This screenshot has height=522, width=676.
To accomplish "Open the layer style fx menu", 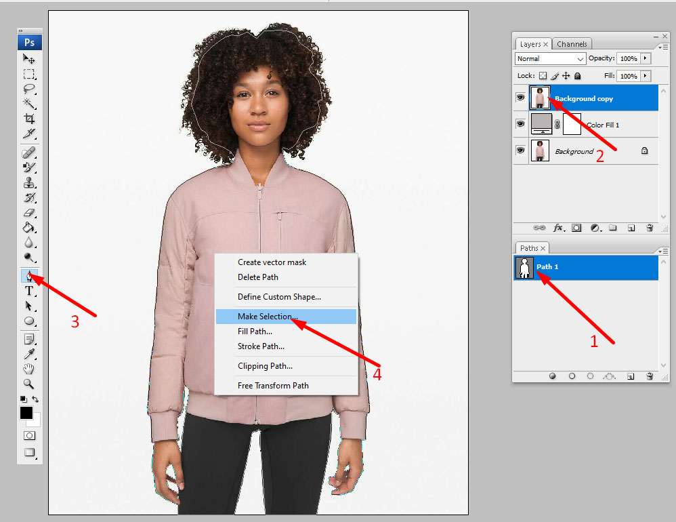I will pyautogui.click(x=559, y=228).
